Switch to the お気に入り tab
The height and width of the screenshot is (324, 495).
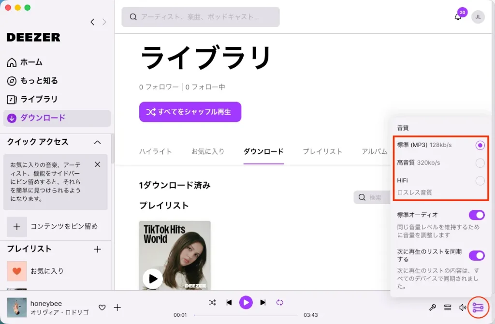207,151
